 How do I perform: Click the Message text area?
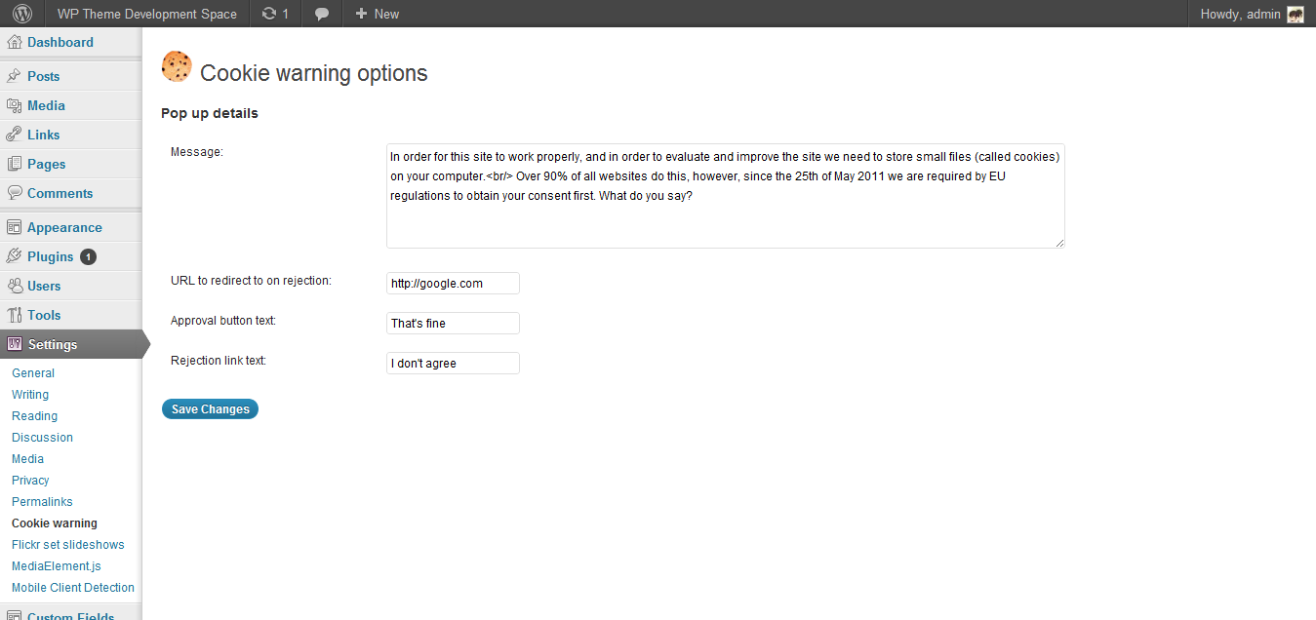[x=726, y=196]
